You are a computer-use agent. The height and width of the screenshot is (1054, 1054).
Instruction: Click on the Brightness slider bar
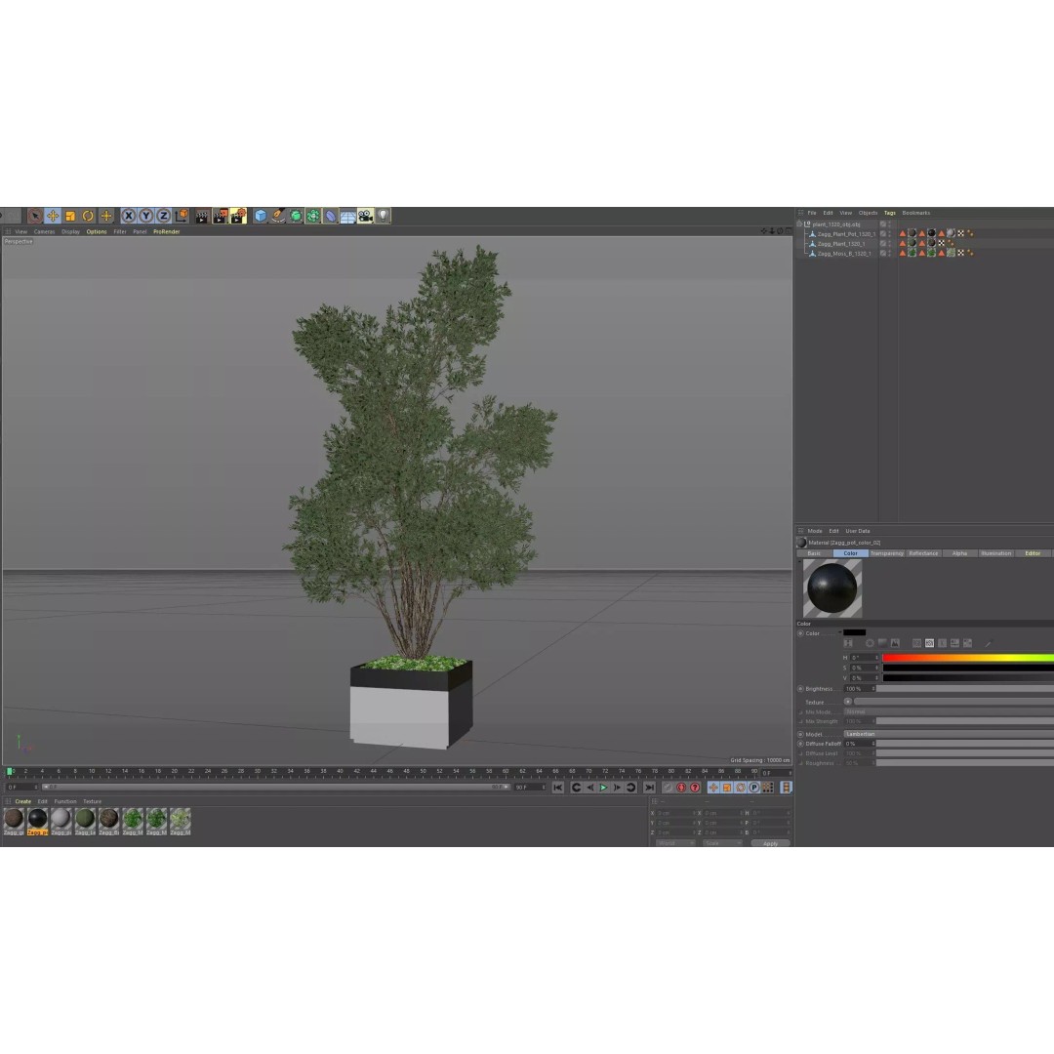coord(964,688)
